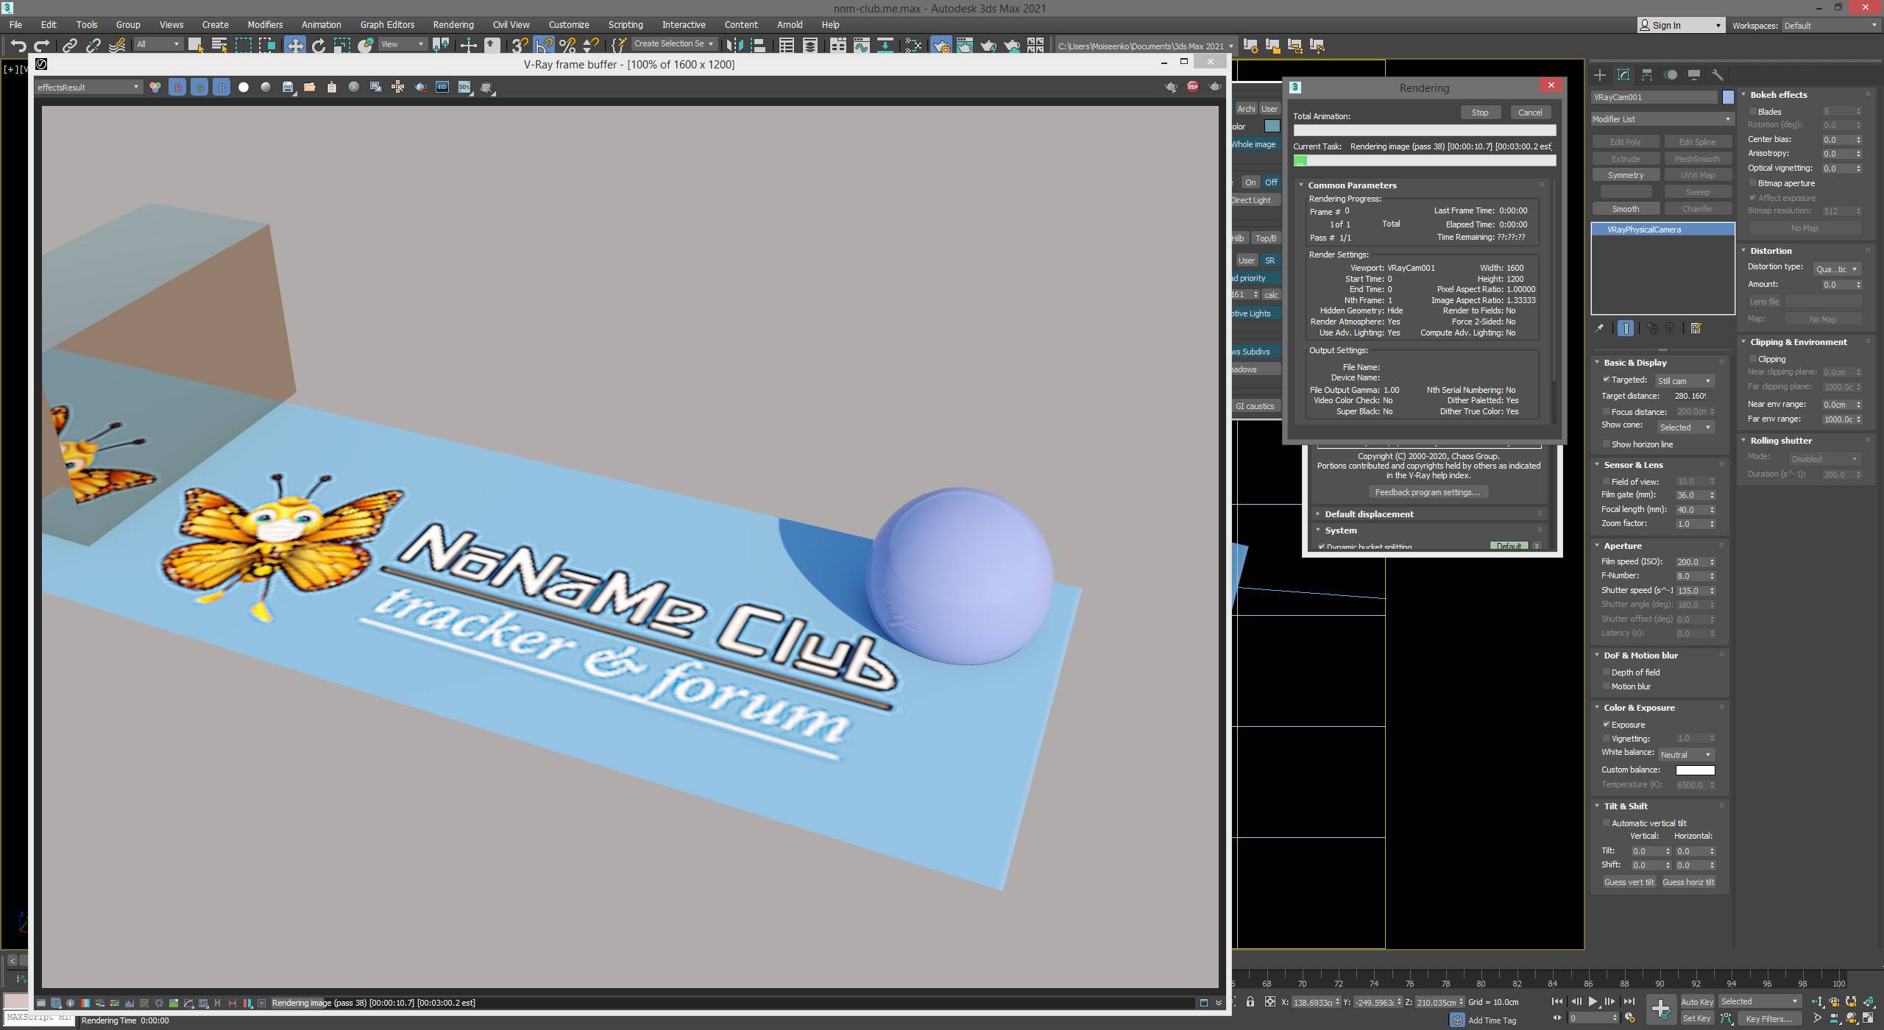Open the Hierarchy tab in command panel

1647,75
